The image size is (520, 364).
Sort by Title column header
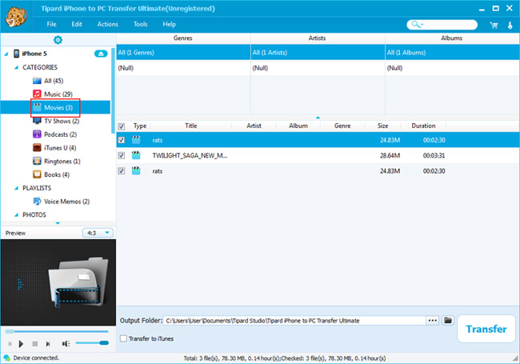(190, 126)
